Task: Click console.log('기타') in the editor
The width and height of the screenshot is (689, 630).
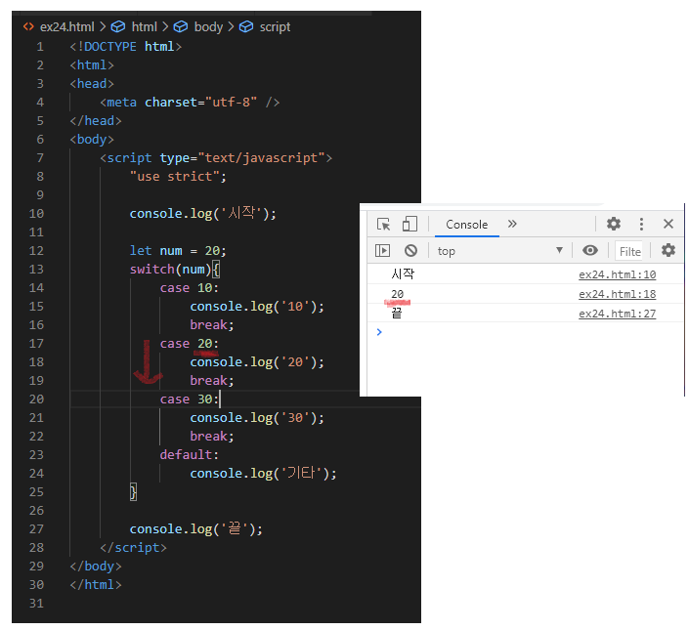Action: click(263, 474)
